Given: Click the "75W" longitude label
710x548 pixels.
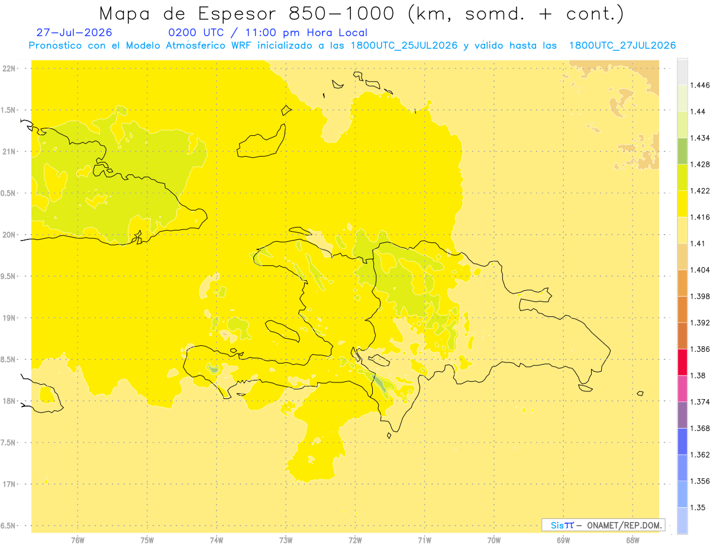Looking at the screenshot, I should click(147, 540).
